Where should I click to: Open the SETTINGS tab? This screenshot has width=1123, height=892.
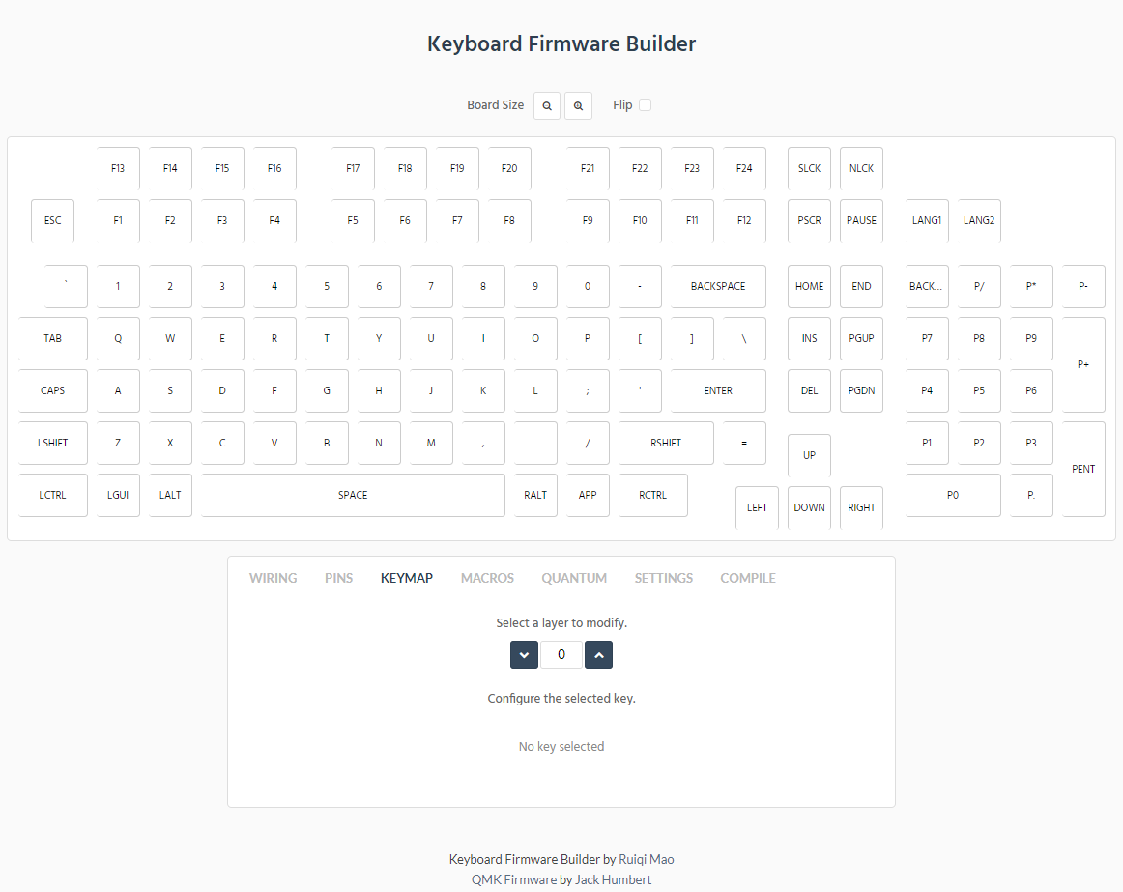click(663, 578)
